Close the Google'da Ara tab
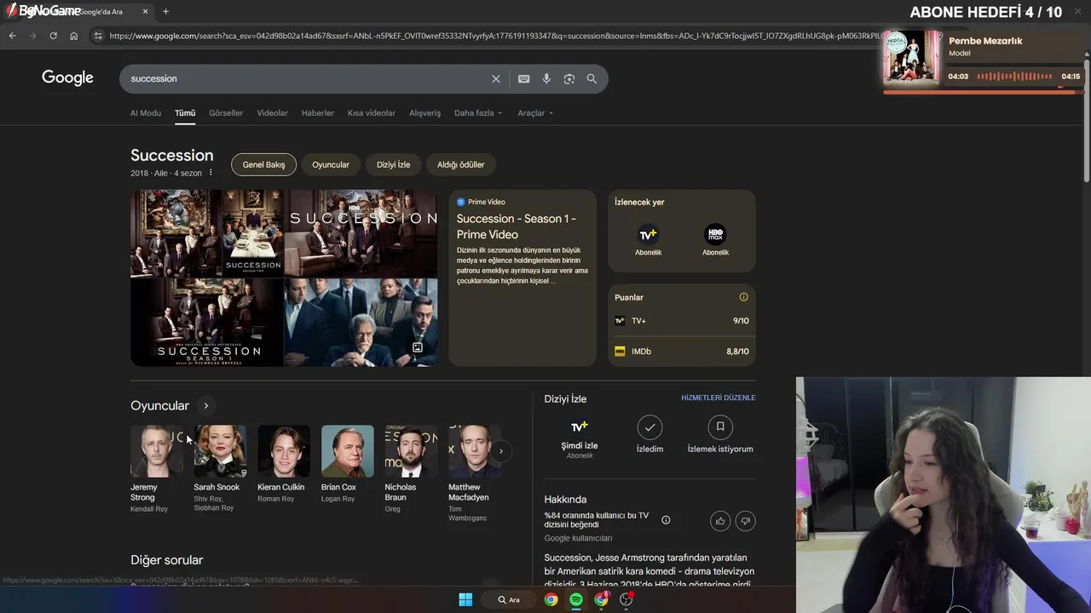The image size is (1091, 613). point(146,11)
